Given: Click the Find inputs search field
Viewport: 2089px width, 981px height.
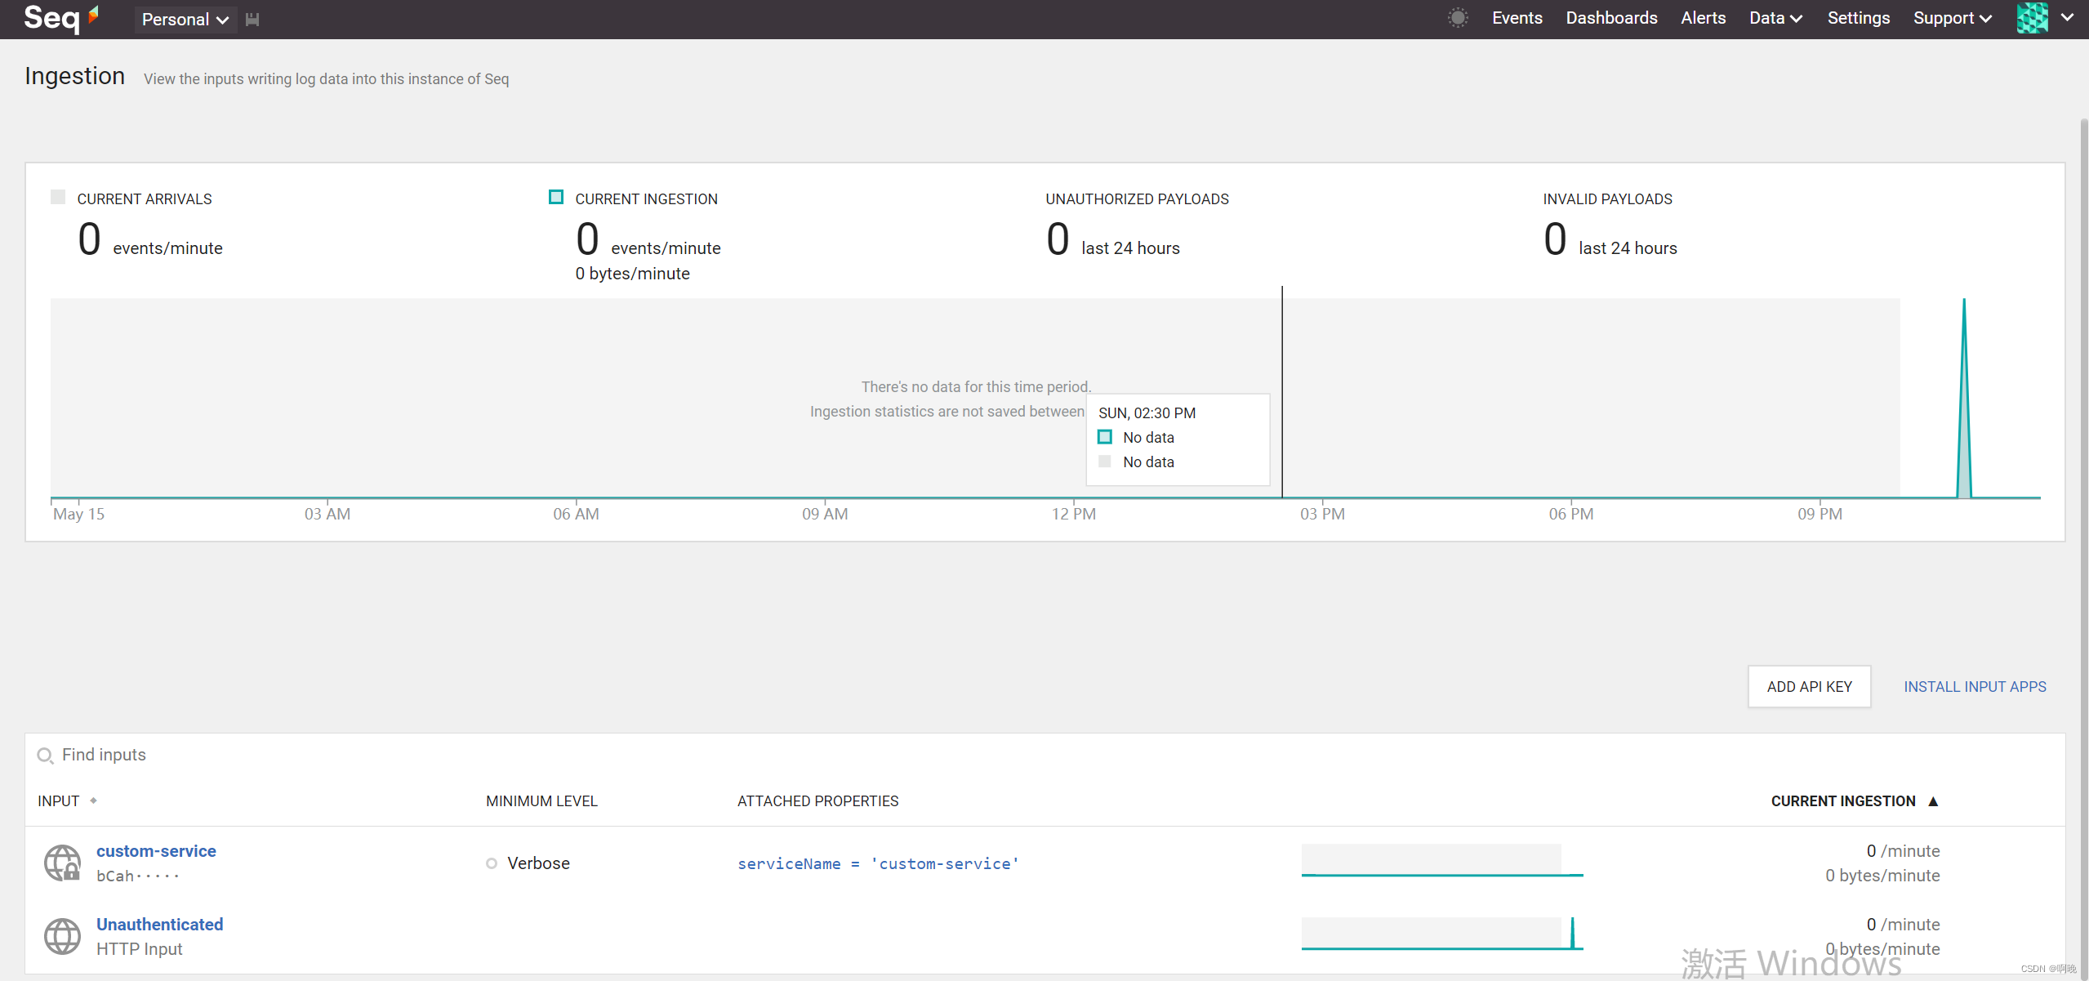Looking at the screenshot, I should pyautogui.click(x=1044, y=755).
